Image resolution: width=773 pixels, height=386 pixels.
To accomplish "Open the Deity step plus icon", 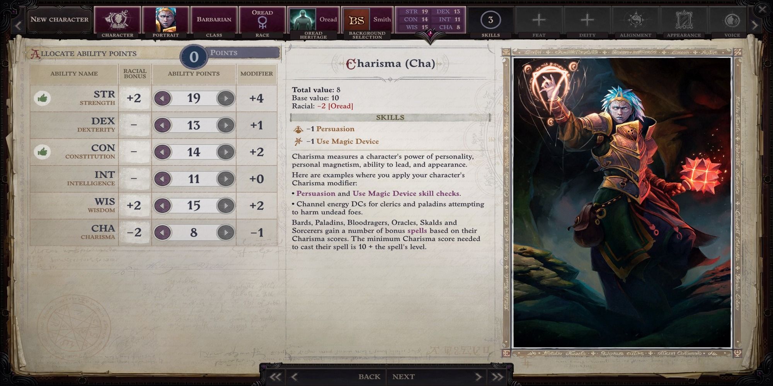I will 587,20.
